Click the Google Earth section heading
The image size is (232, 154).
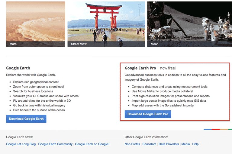(x=18, y=68)
